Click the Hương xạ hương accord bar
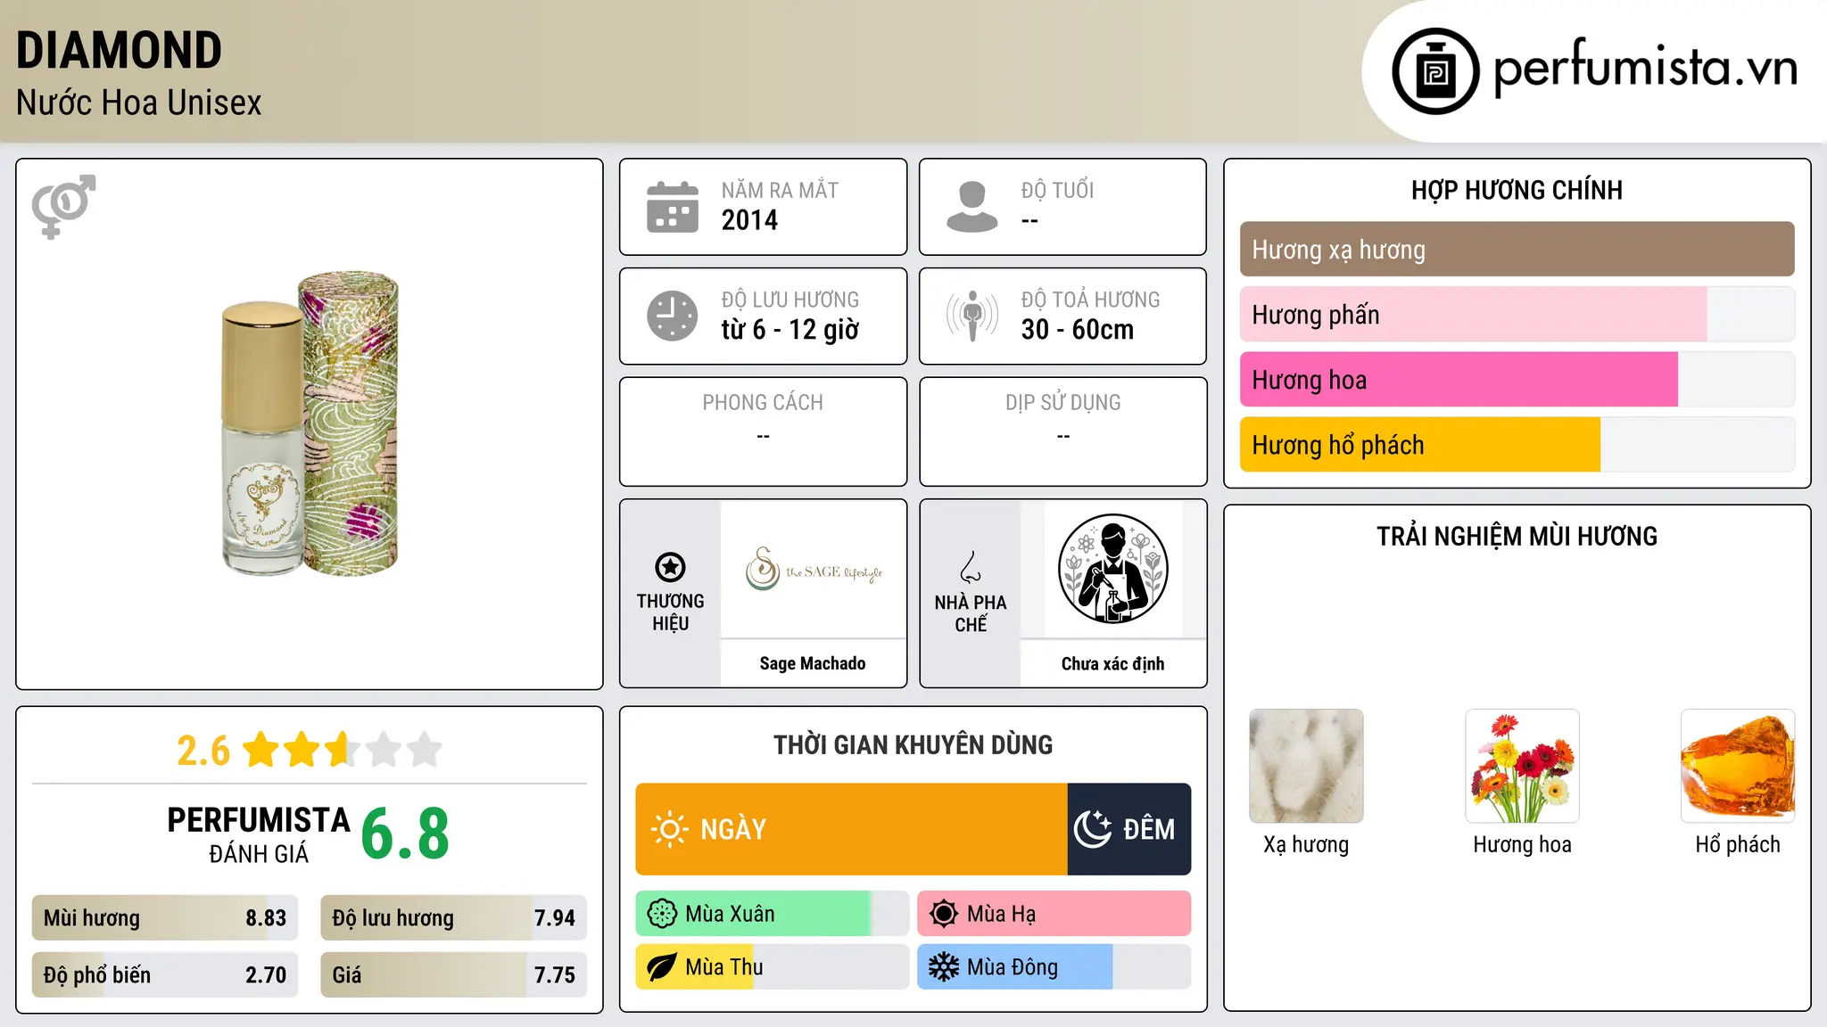Image resolution: width=1827 pixels, height=1027 pixels. (x=1517, y=250)
